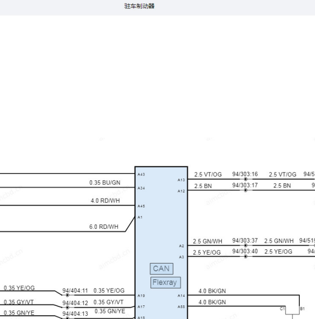Click the connector dot under 94/404:12
315x319 pixels.
tap(68, 307)
